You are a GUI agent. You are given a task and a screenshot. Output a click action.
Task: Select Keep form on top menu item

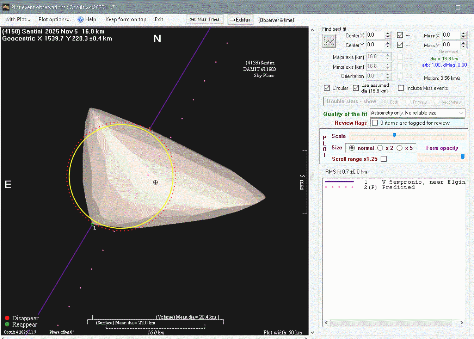(x=126, y=19)
